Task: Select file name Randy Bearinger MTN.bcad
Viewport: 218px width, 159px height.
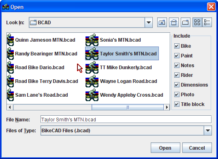Action: [x=46, y=53]
